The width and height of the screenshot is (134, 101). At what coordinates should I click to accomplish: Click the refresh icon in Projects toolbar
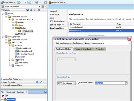tap(31, 10)
